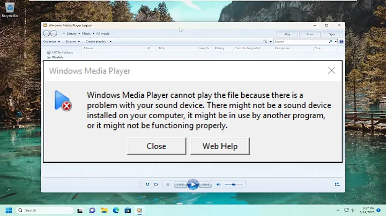Click Library in the breadcrumb
This screenshot has width=386, height=216.
click(71, 33)
